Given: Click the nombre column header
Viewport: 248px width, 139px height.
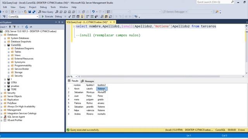Looking at the screenshot, I should coord(77,85).
